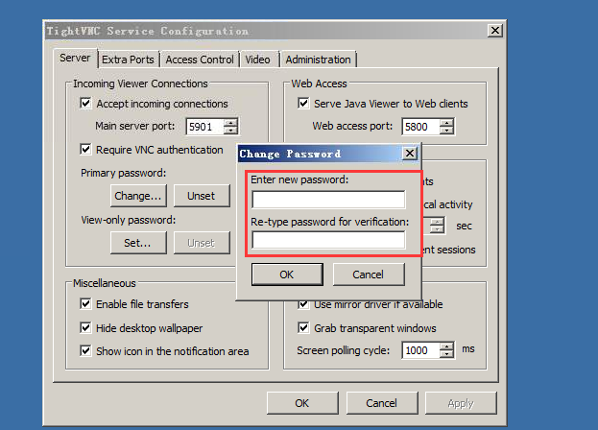Screen dimensions: 598x430
Task: Click the Main server port field
Action: click(x=204, y=127)
